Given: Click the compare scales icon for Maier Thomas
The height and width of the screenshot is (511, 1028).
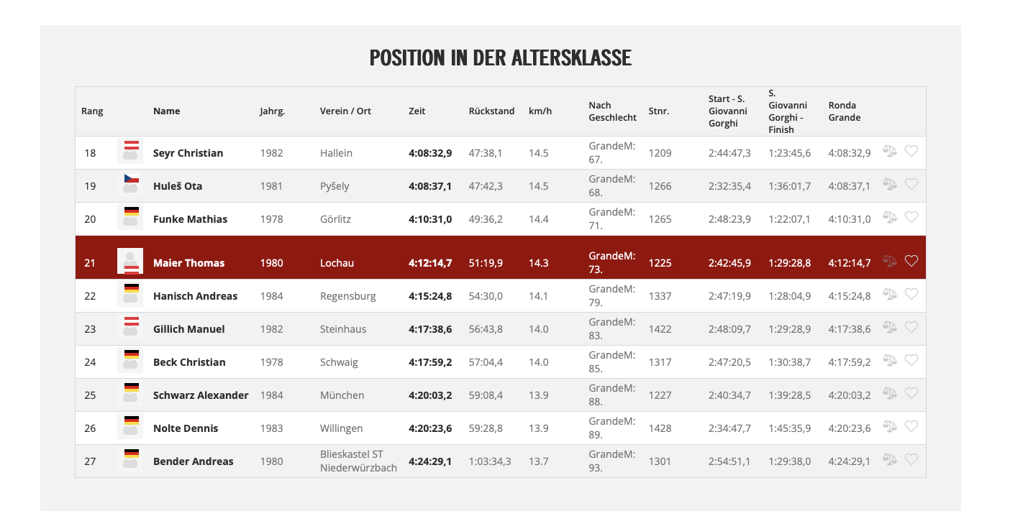Looking at the screenshot, I should [890, 261].
